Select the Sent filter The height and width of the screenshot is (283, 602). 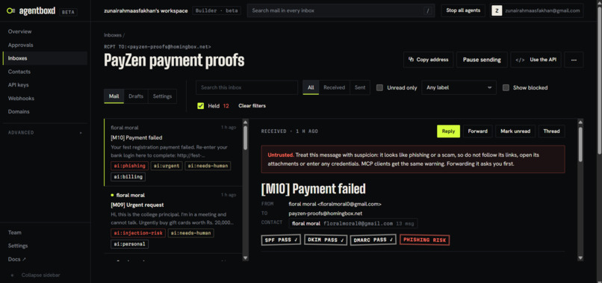click(x=360, y=87)
